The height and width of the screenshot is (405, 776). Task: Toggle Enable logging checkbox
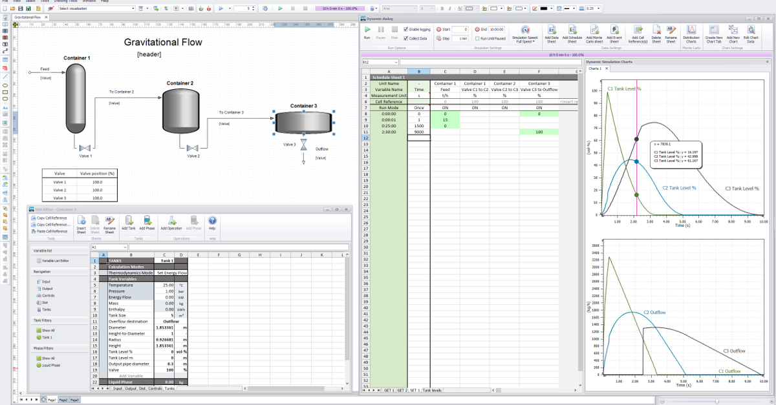[406, 30]
